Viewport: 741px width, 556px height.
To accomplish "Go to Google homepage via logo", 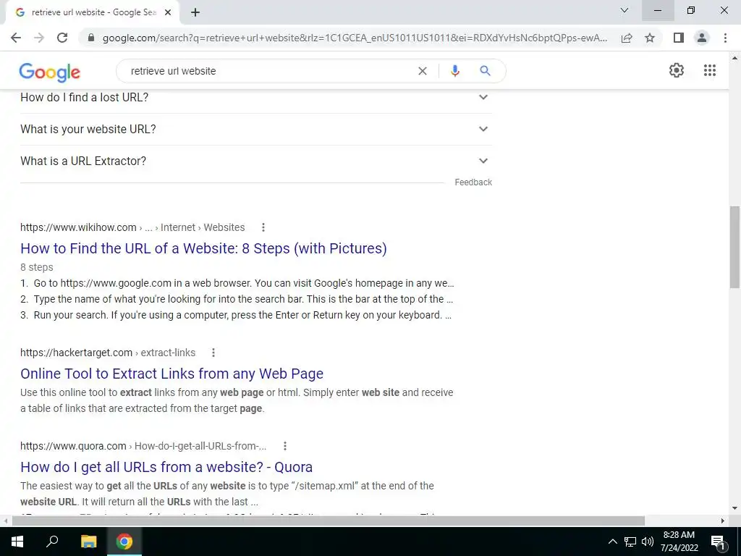I will pos(50,72).
